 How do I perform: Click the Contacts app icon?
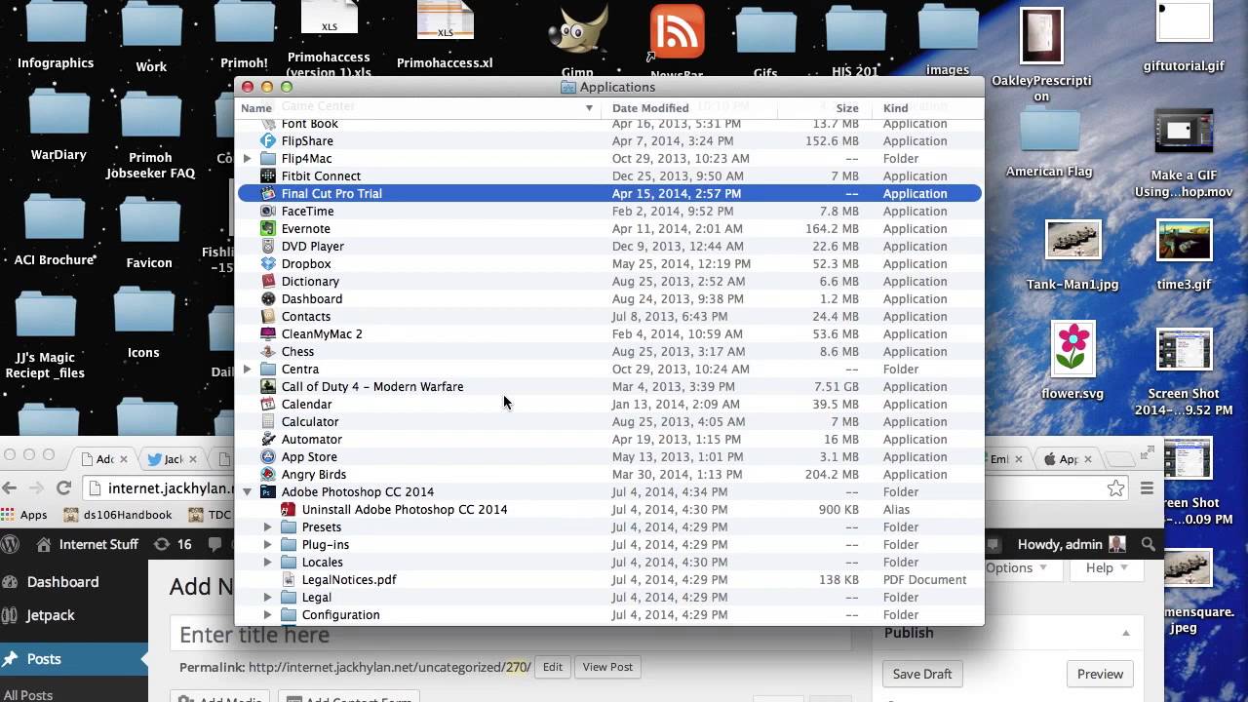(x=268, y=316)
